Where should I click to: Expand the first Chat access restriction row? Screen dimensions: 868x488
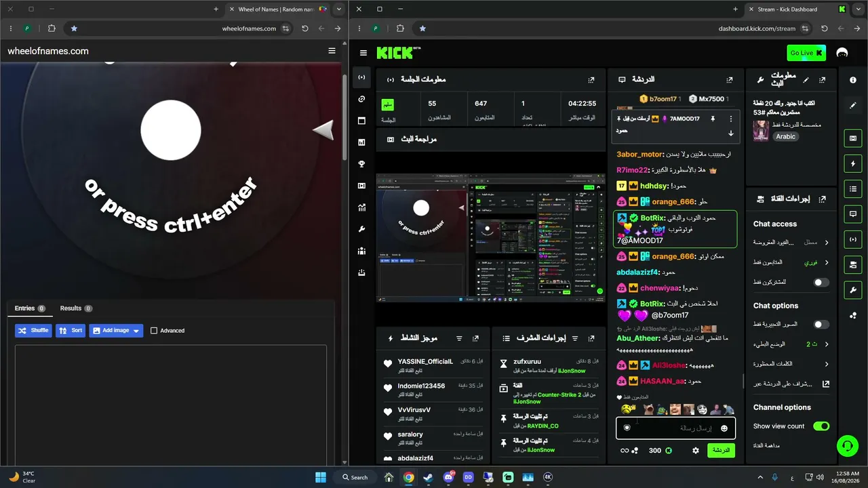click(791, 243)
